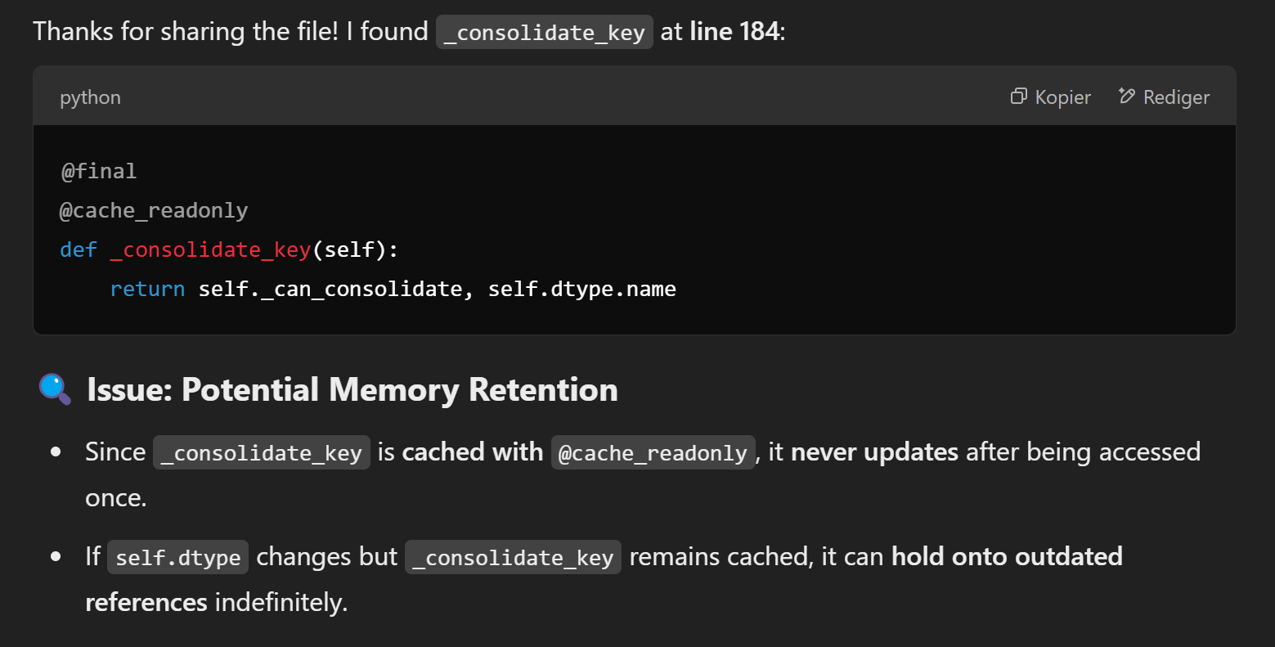Click the blue return keyword

tap(147, 289)
